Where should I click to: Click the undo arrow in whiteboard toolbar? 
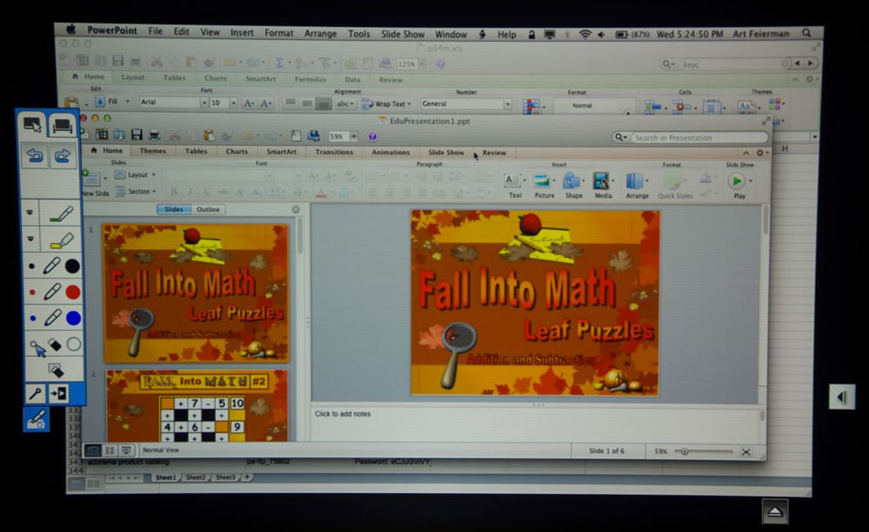click(x=35, y=155)
